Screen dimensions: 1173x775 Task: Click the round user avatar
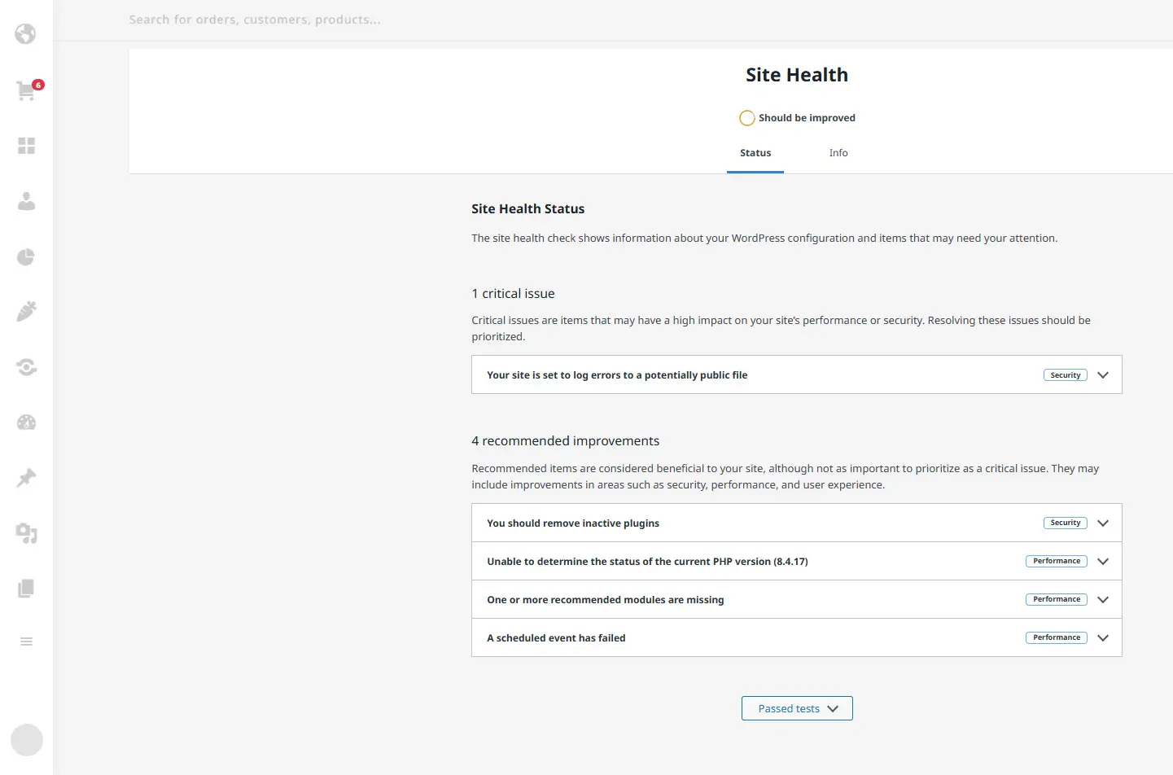(x=27, y=740)
